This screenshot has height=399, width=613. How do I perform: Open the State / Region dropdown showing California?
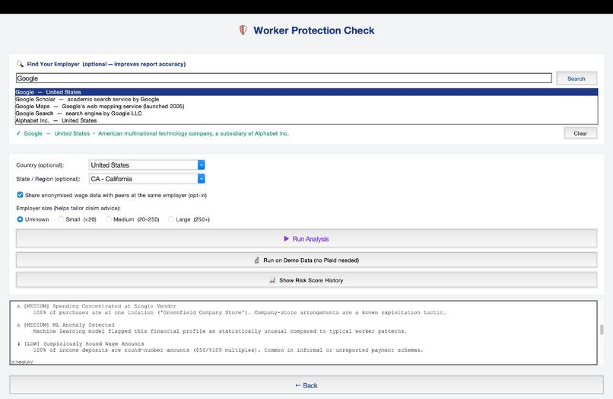tap(147, 178)
